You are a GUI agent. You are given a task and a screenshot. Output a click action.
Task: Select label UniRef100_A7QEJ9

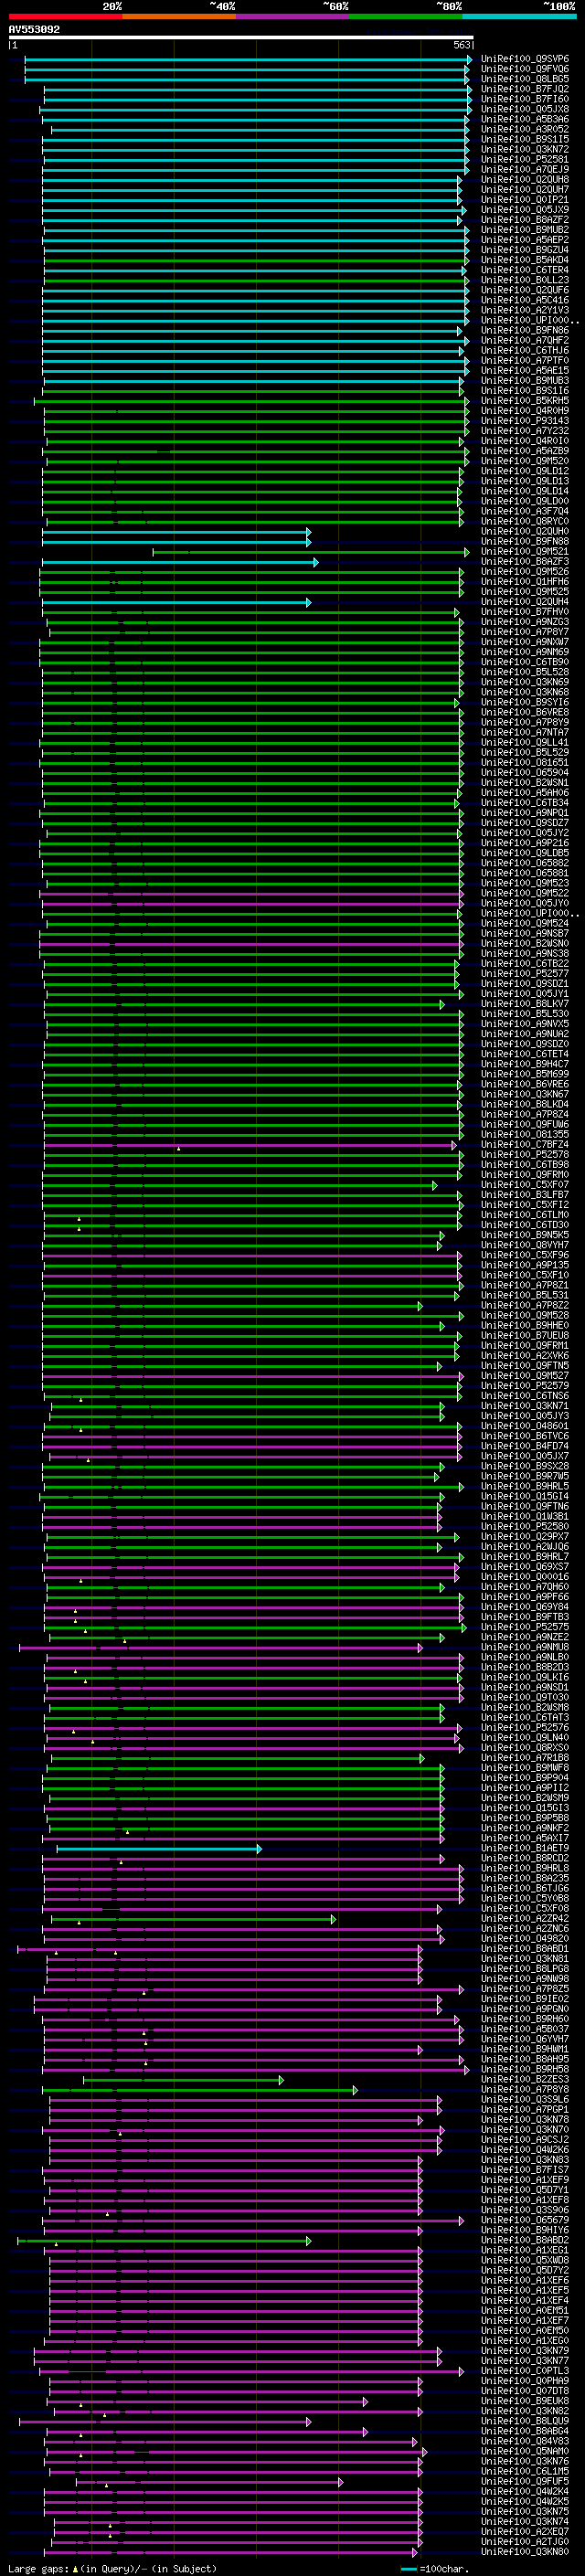point(525,170)
